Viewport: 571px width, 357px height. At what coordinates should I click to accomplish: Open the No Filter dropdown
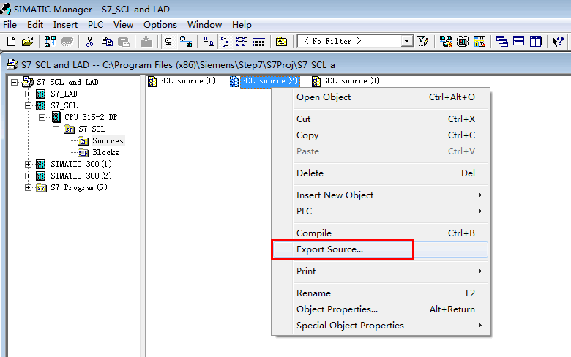coord(407,41)
